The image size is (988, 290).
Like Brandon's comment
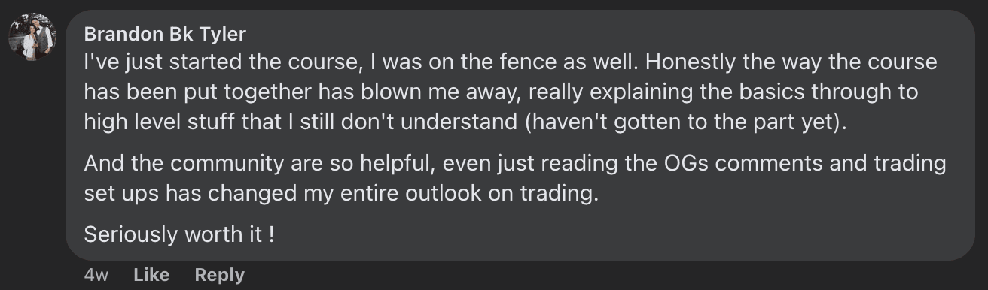click(x=151, y=275)
